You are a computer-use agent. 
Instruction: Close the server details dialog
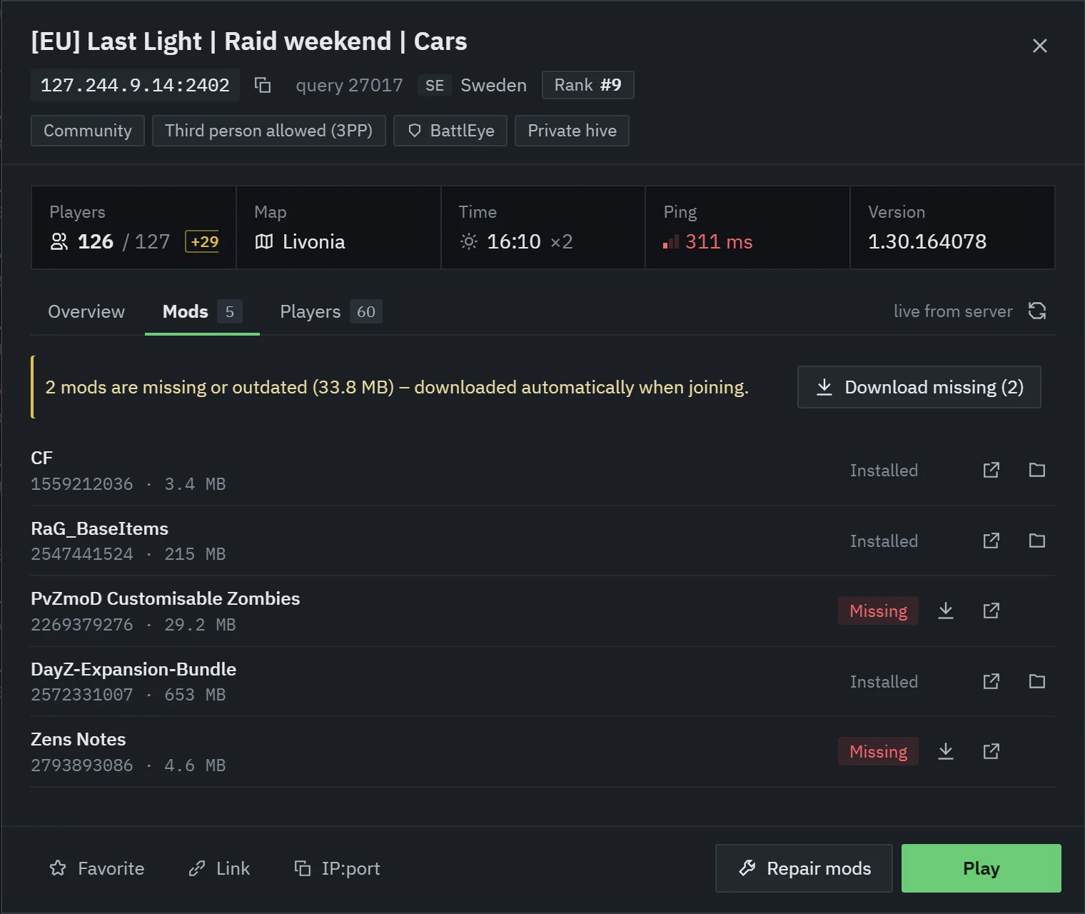[1040, 46]
